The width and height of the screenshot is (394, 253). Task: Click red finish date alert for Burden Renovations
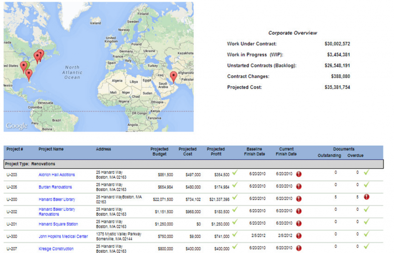click(x=299, y=186)
